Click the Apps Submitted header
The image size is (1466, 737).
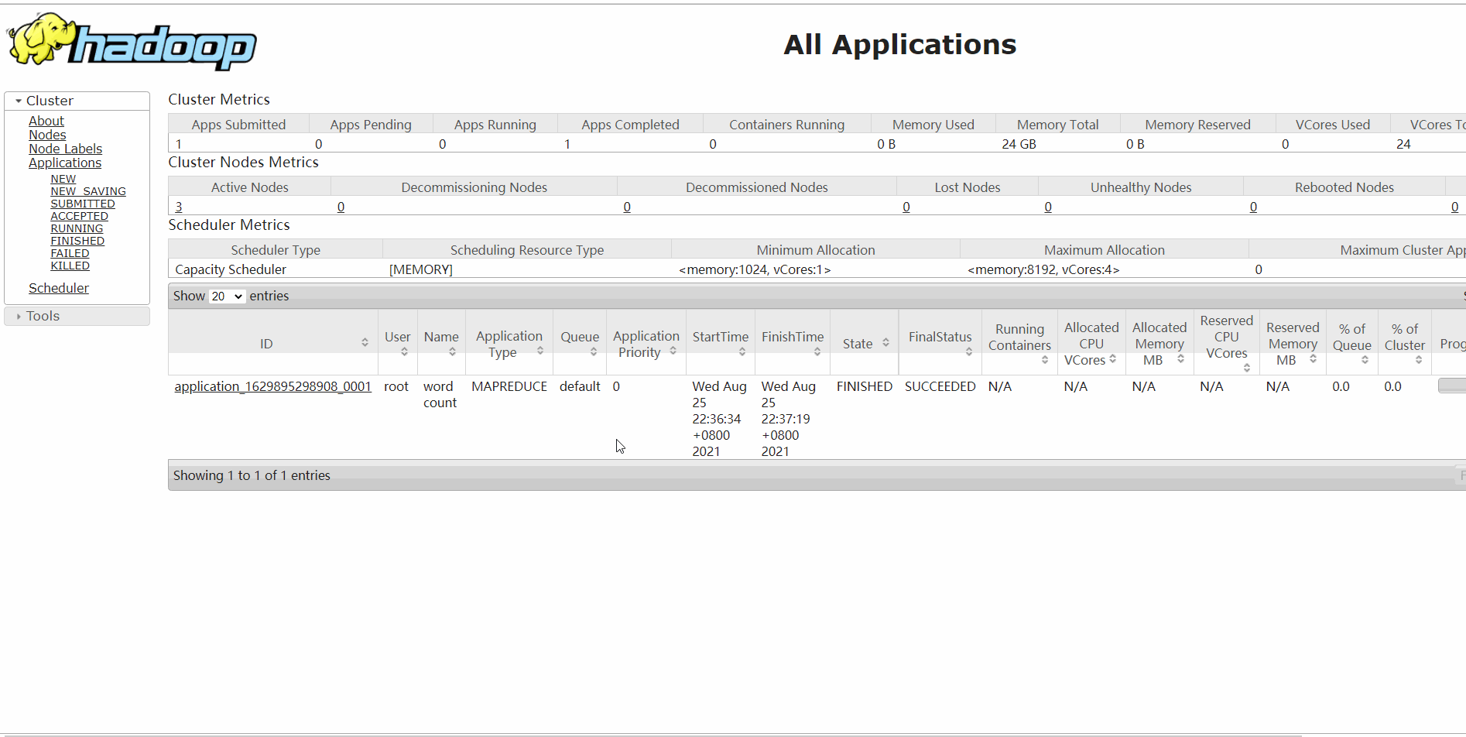(x=238, y=125)
